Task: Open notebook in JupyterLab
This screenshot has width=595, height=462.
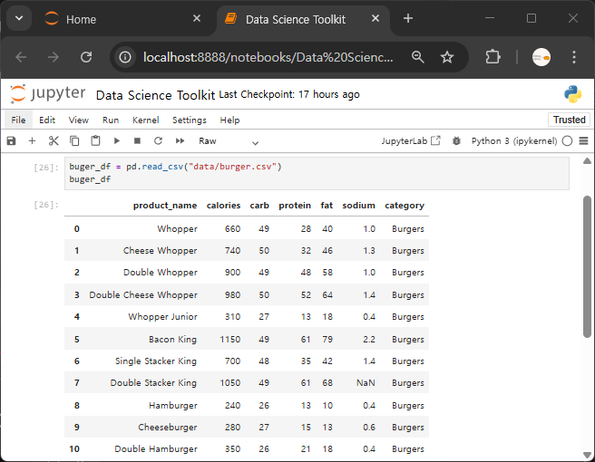Action: [x=411, y=141]
